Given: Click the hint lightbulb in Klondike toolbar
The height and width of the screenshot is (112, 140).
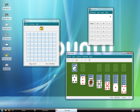Looking at the screenshot, I should tap(89, 60).
